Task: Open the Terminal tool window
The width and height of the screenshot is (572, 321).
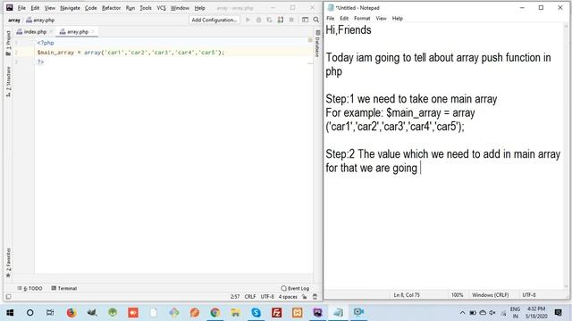Action: point(64,288)
